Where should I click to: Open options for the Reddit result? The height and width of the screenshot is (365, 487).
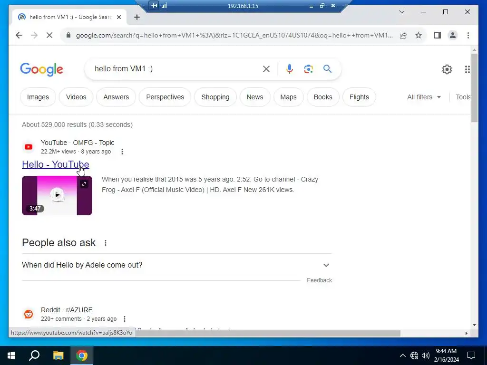click(125, 319)
